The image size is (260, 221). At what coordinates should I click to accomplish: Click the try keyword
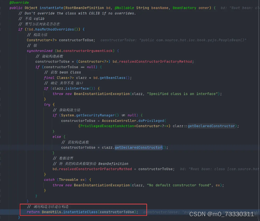click(x=47, y=105)
